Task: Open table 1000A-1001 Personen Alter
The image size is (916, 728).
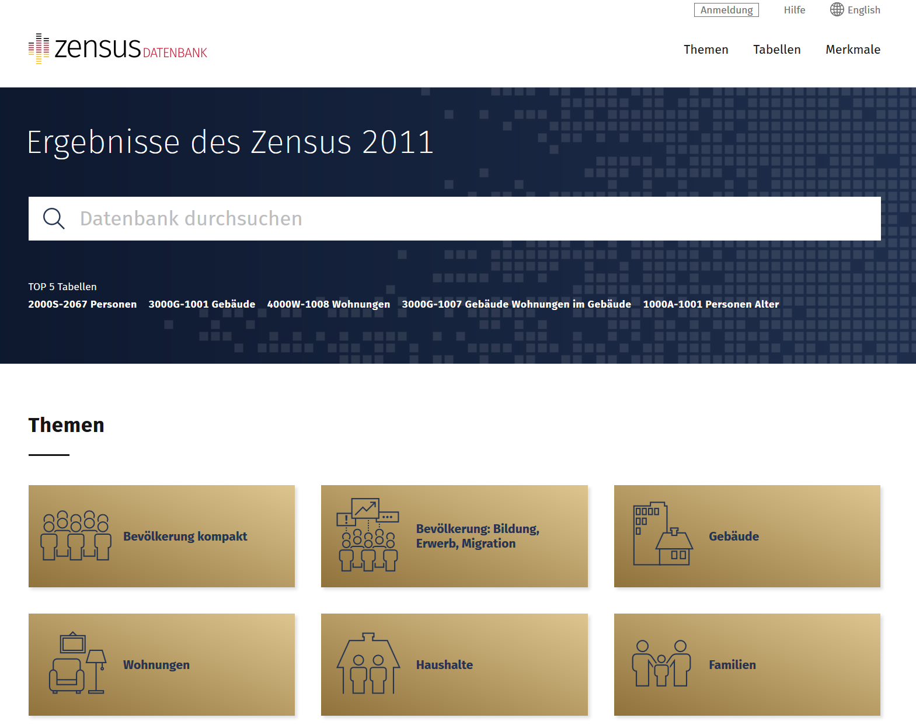Action: coord(710,304)
